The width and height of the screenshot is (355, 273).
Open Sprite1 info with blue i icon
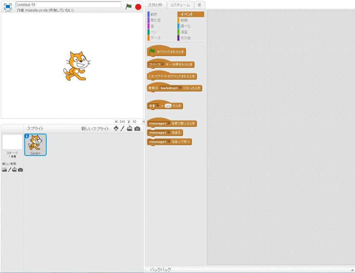coord(27,136)
